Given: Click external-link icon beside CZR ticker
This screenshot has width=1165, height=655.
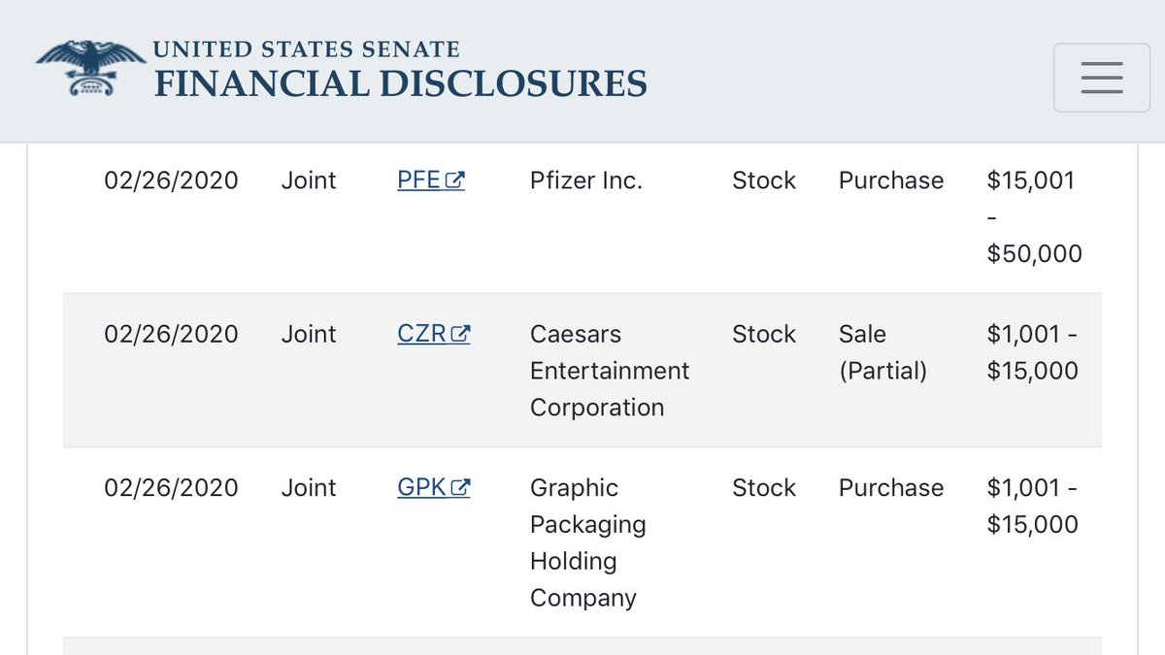Looking at the screenshot, I should pyautogui.click(x=461, y=335).
